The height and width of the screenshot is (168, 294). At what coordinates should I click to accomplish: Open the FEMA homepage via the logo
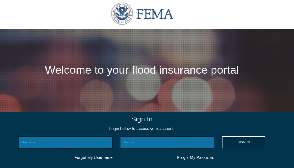142,14
